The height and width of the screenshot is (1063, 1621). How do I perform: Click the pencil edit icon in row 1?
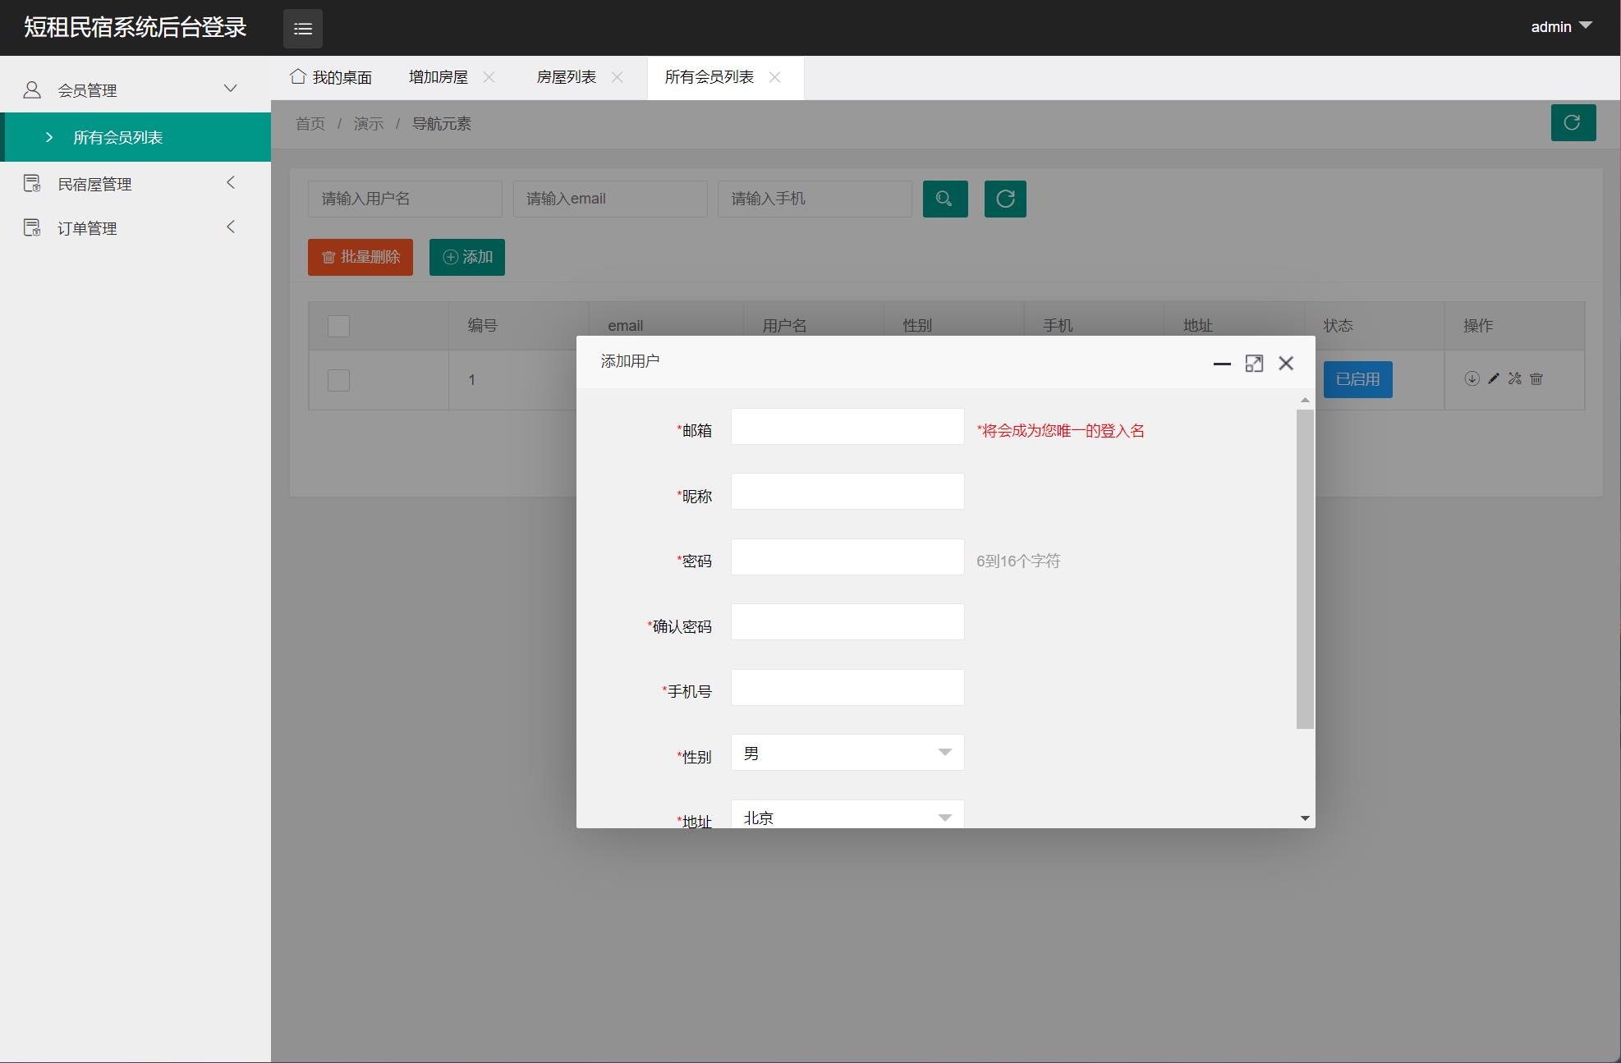1494,378
